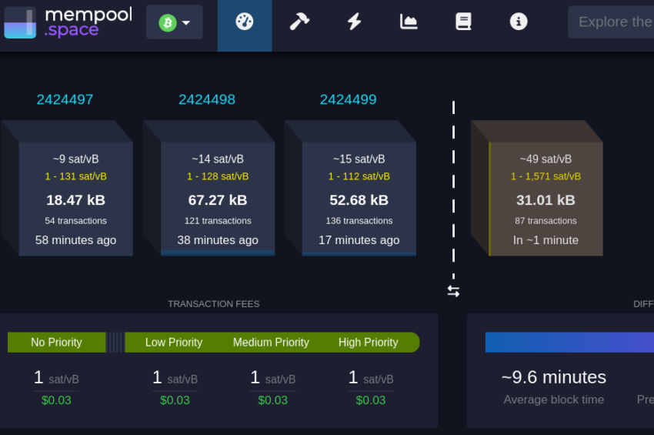Open the Lightning bolt icon page
This screenshot has width=654, height=435.
tap(354, 22)
